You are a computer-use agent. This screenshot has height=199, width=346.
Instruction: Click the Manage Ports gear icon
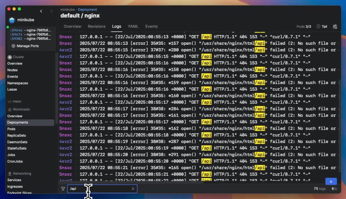13,46
